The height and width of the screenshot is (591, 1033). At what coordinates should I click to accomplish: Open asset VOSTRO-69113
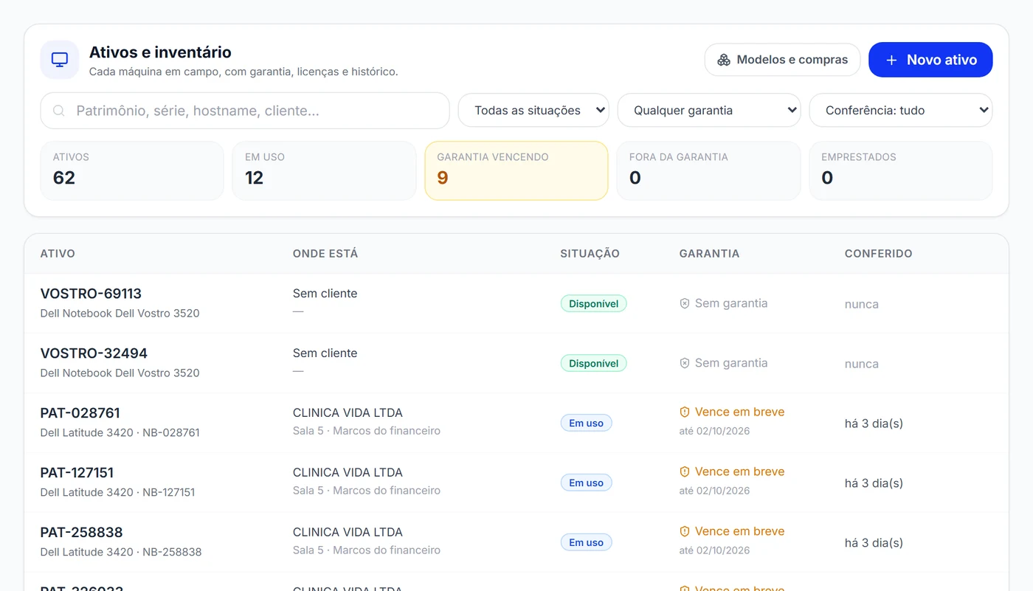[91, 294]
